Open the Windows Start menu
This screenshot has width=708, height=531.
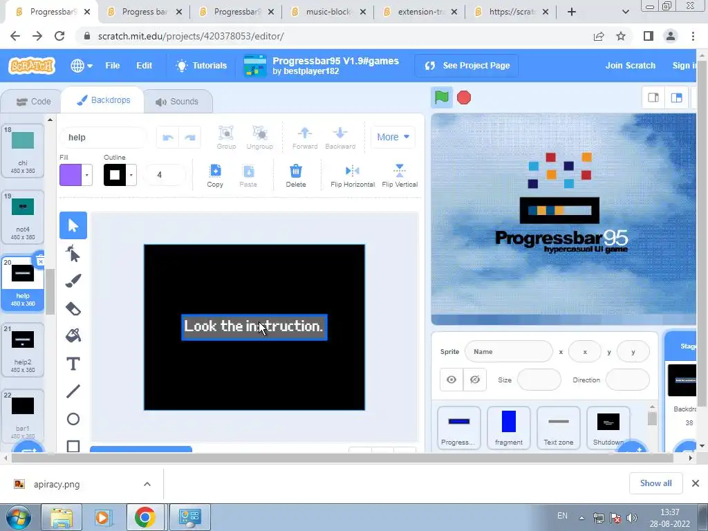click(18, 517)
